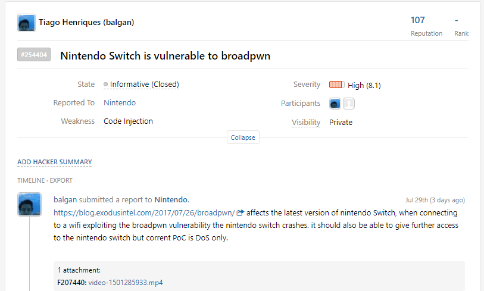Click first participant avatar

[335, 104]
